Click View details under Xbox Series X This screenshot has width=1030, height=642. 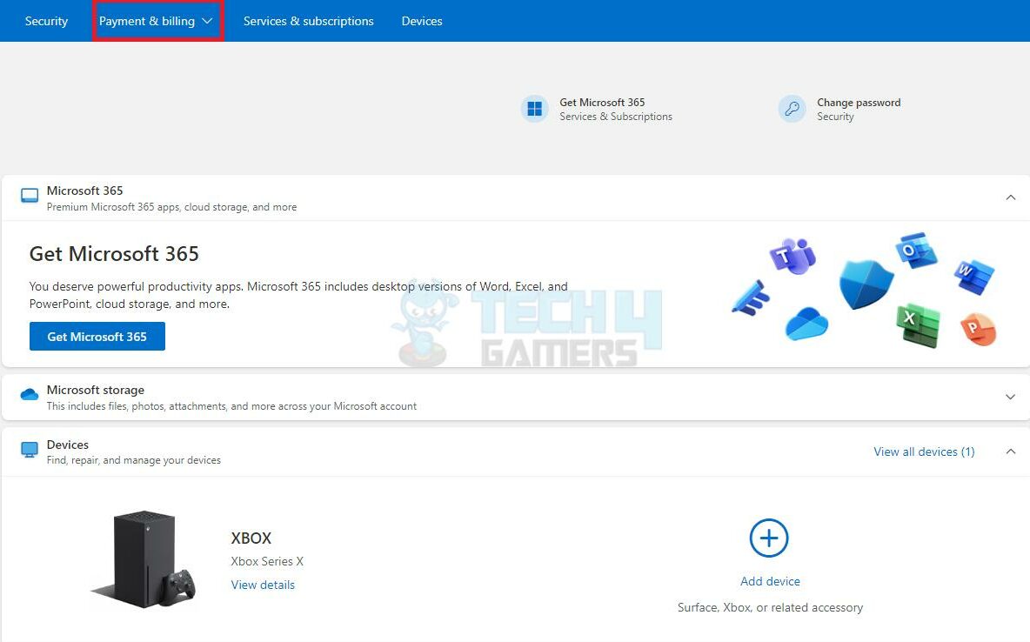click(262, 584)
